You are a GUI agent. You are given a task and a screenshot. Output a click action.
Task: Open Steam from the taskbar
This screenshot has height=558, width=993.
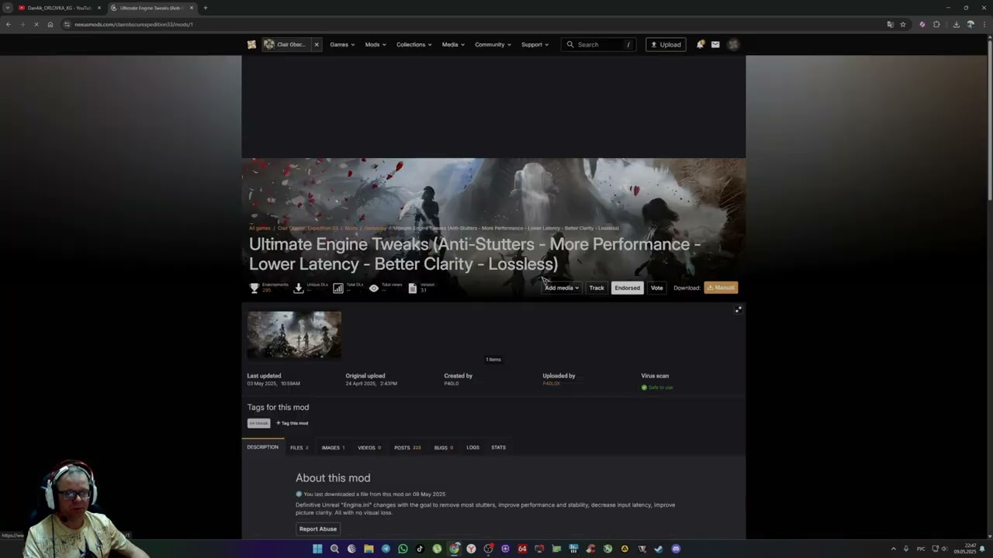tap(659, 549)
